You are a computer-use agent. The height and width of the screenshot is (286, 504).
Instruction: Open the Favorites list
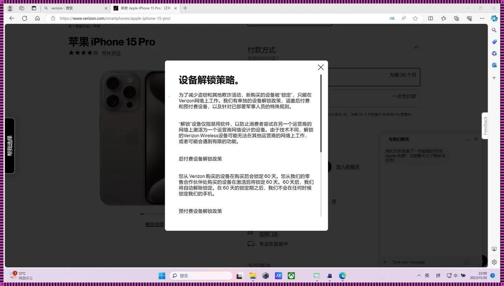[x=444, y=18]
